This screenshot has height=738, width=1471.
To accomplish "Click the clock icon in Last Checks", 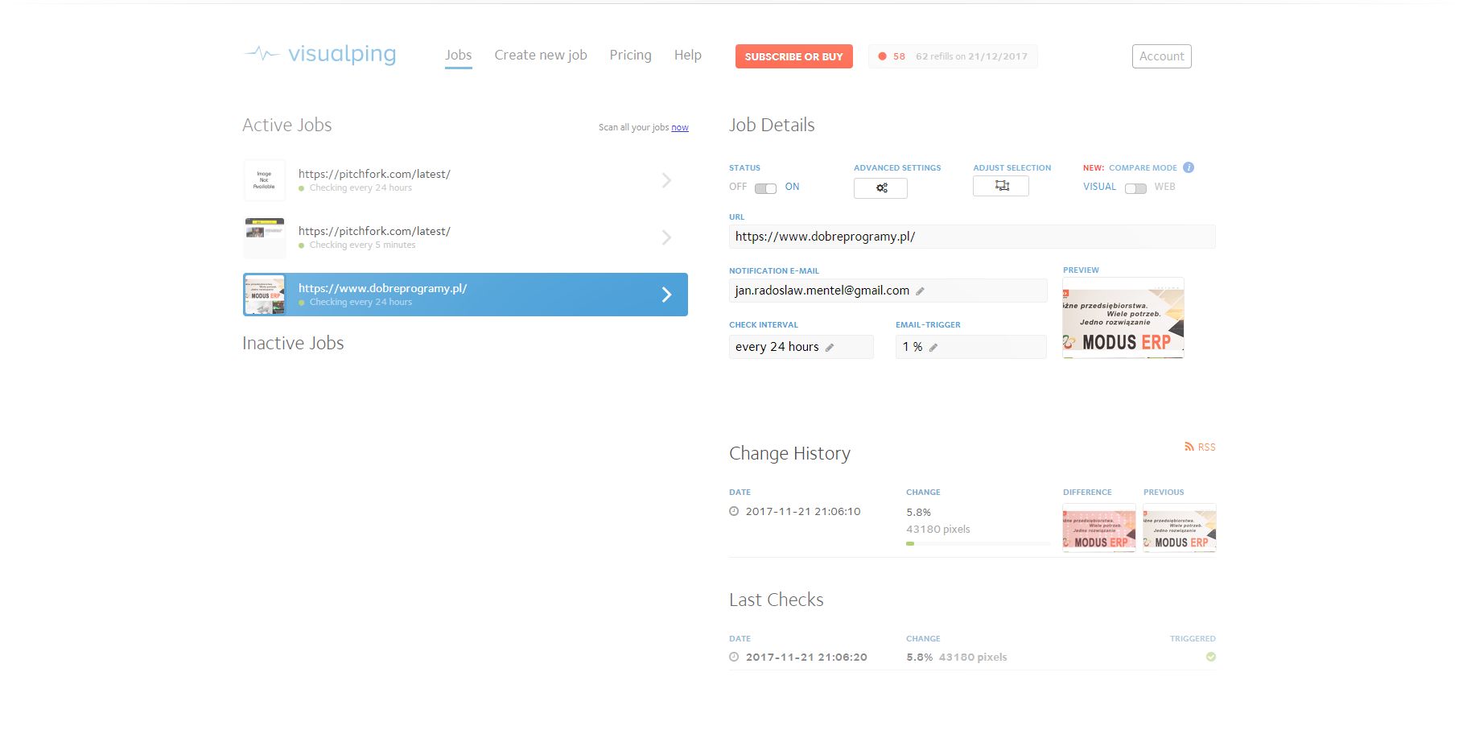I will (734, 657).
